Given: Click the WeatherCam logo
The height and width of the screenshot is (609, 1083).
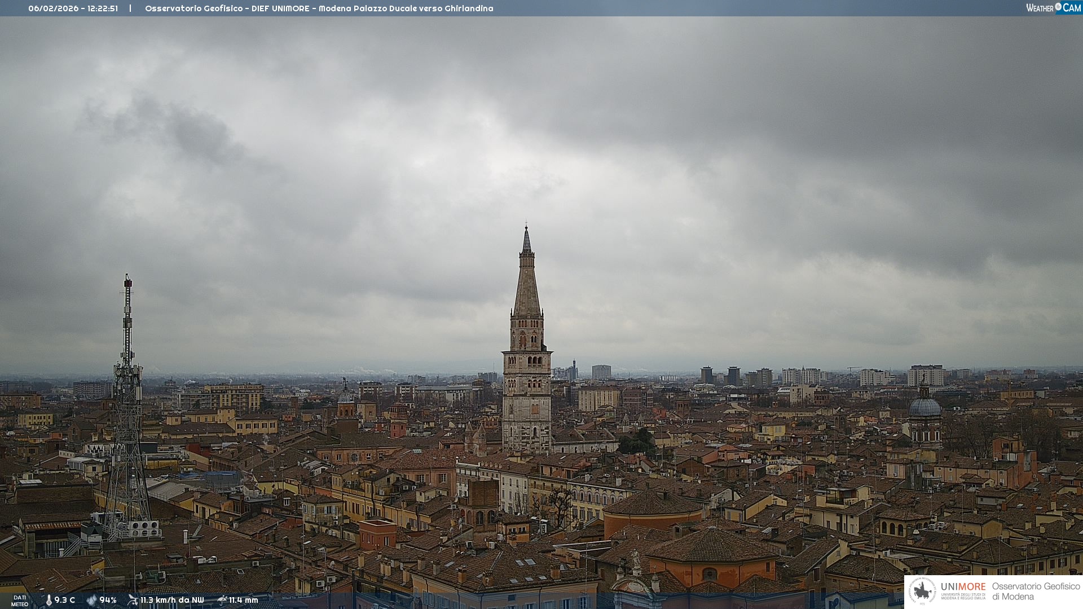Looking at the screenshot, I should pos(1053,8).
